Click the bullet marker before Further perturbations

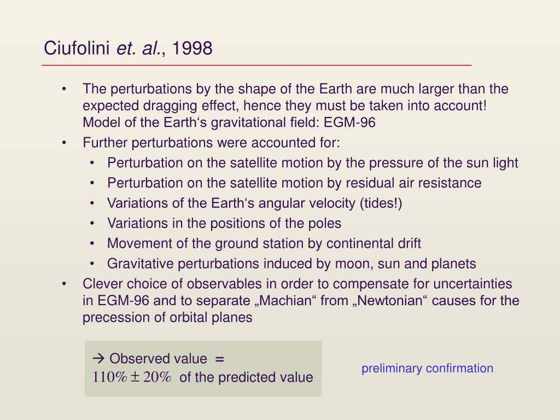pyautogui.click(x=64, y=143)
